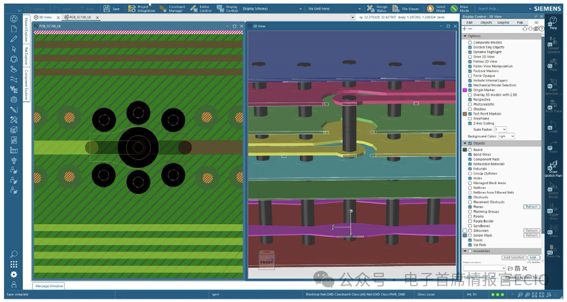Image resolution: width=567 pixels, height=302 pixels.
Task: Collapse the Assemblies section
Action: (x=465, y=251)
